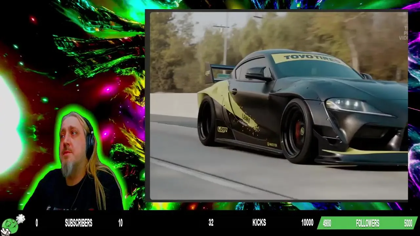The image size is (420, 236).
Task: Click the subscribers goal target value 10
Action: click(x=120, y=223)
